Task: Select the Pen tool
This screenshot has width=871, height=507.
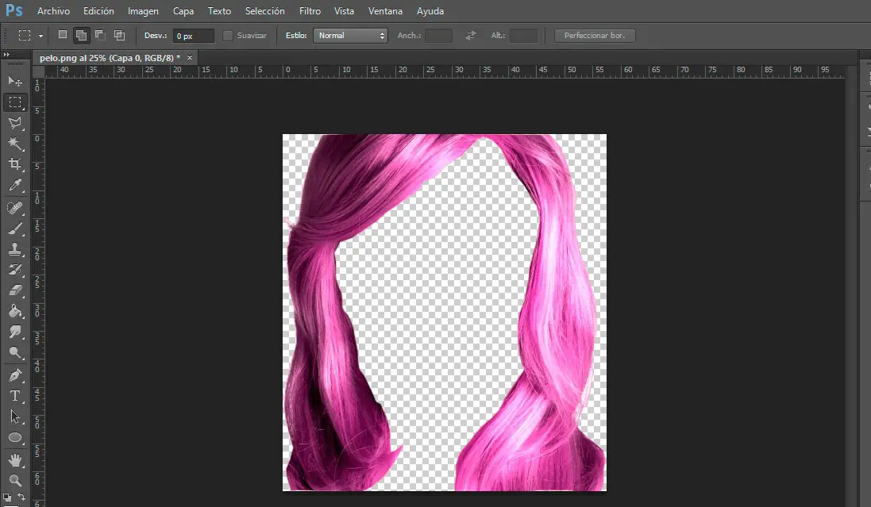Action: click(x=15, y=374)
